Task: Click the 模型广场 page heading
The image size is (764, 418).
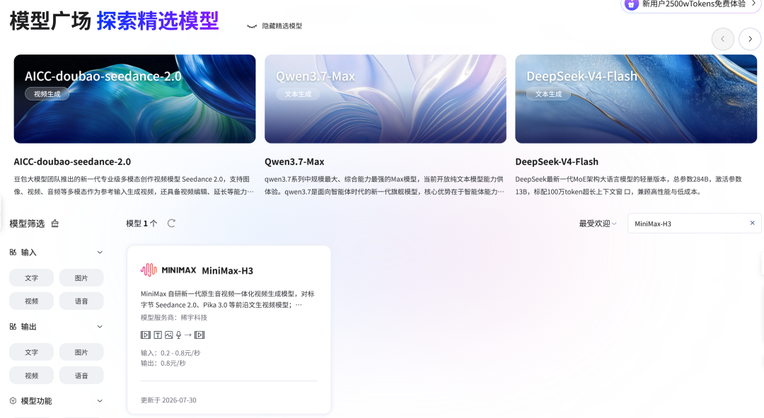Action: 50,21
